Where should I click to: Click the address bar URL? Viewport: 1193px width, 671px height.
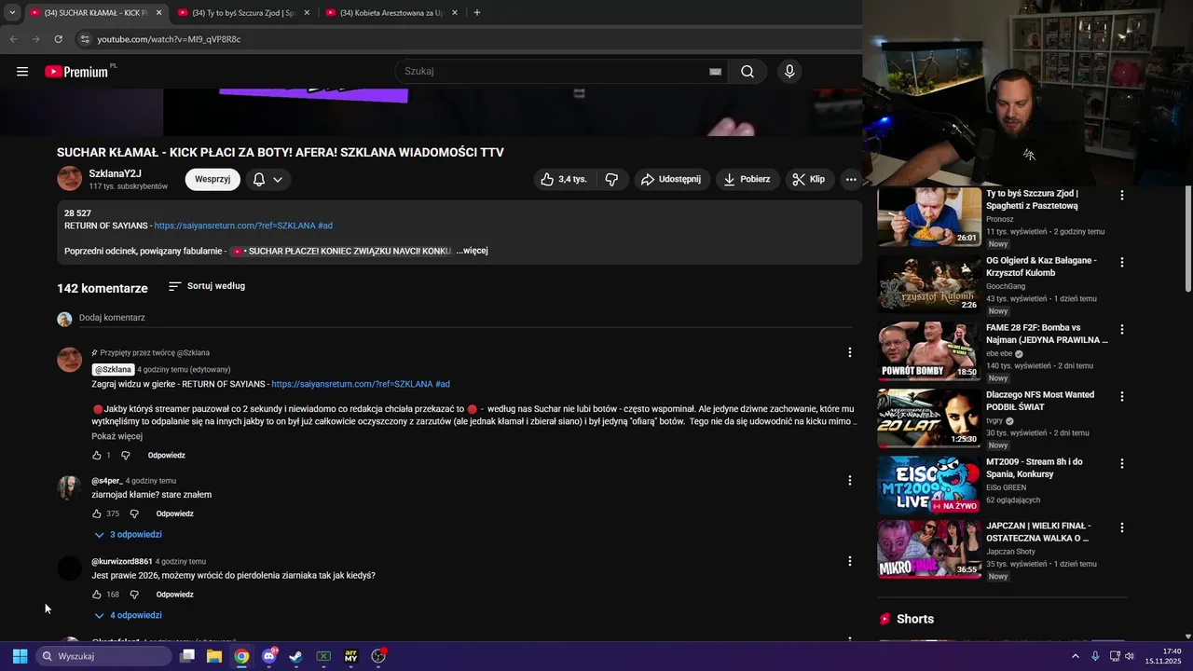(x=169, y=39)
